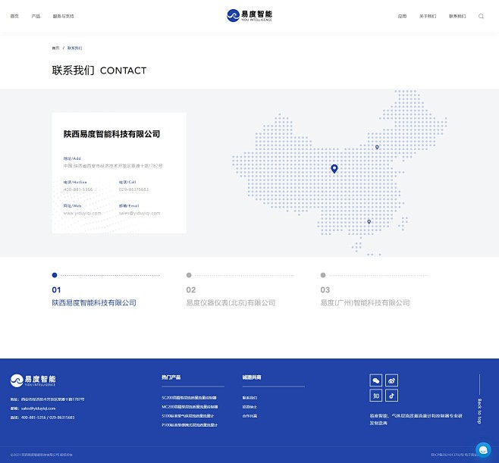The height and width of the screenshot is (463, 499).
Task: Open footer link SC200 product
Action: (189, 398)
